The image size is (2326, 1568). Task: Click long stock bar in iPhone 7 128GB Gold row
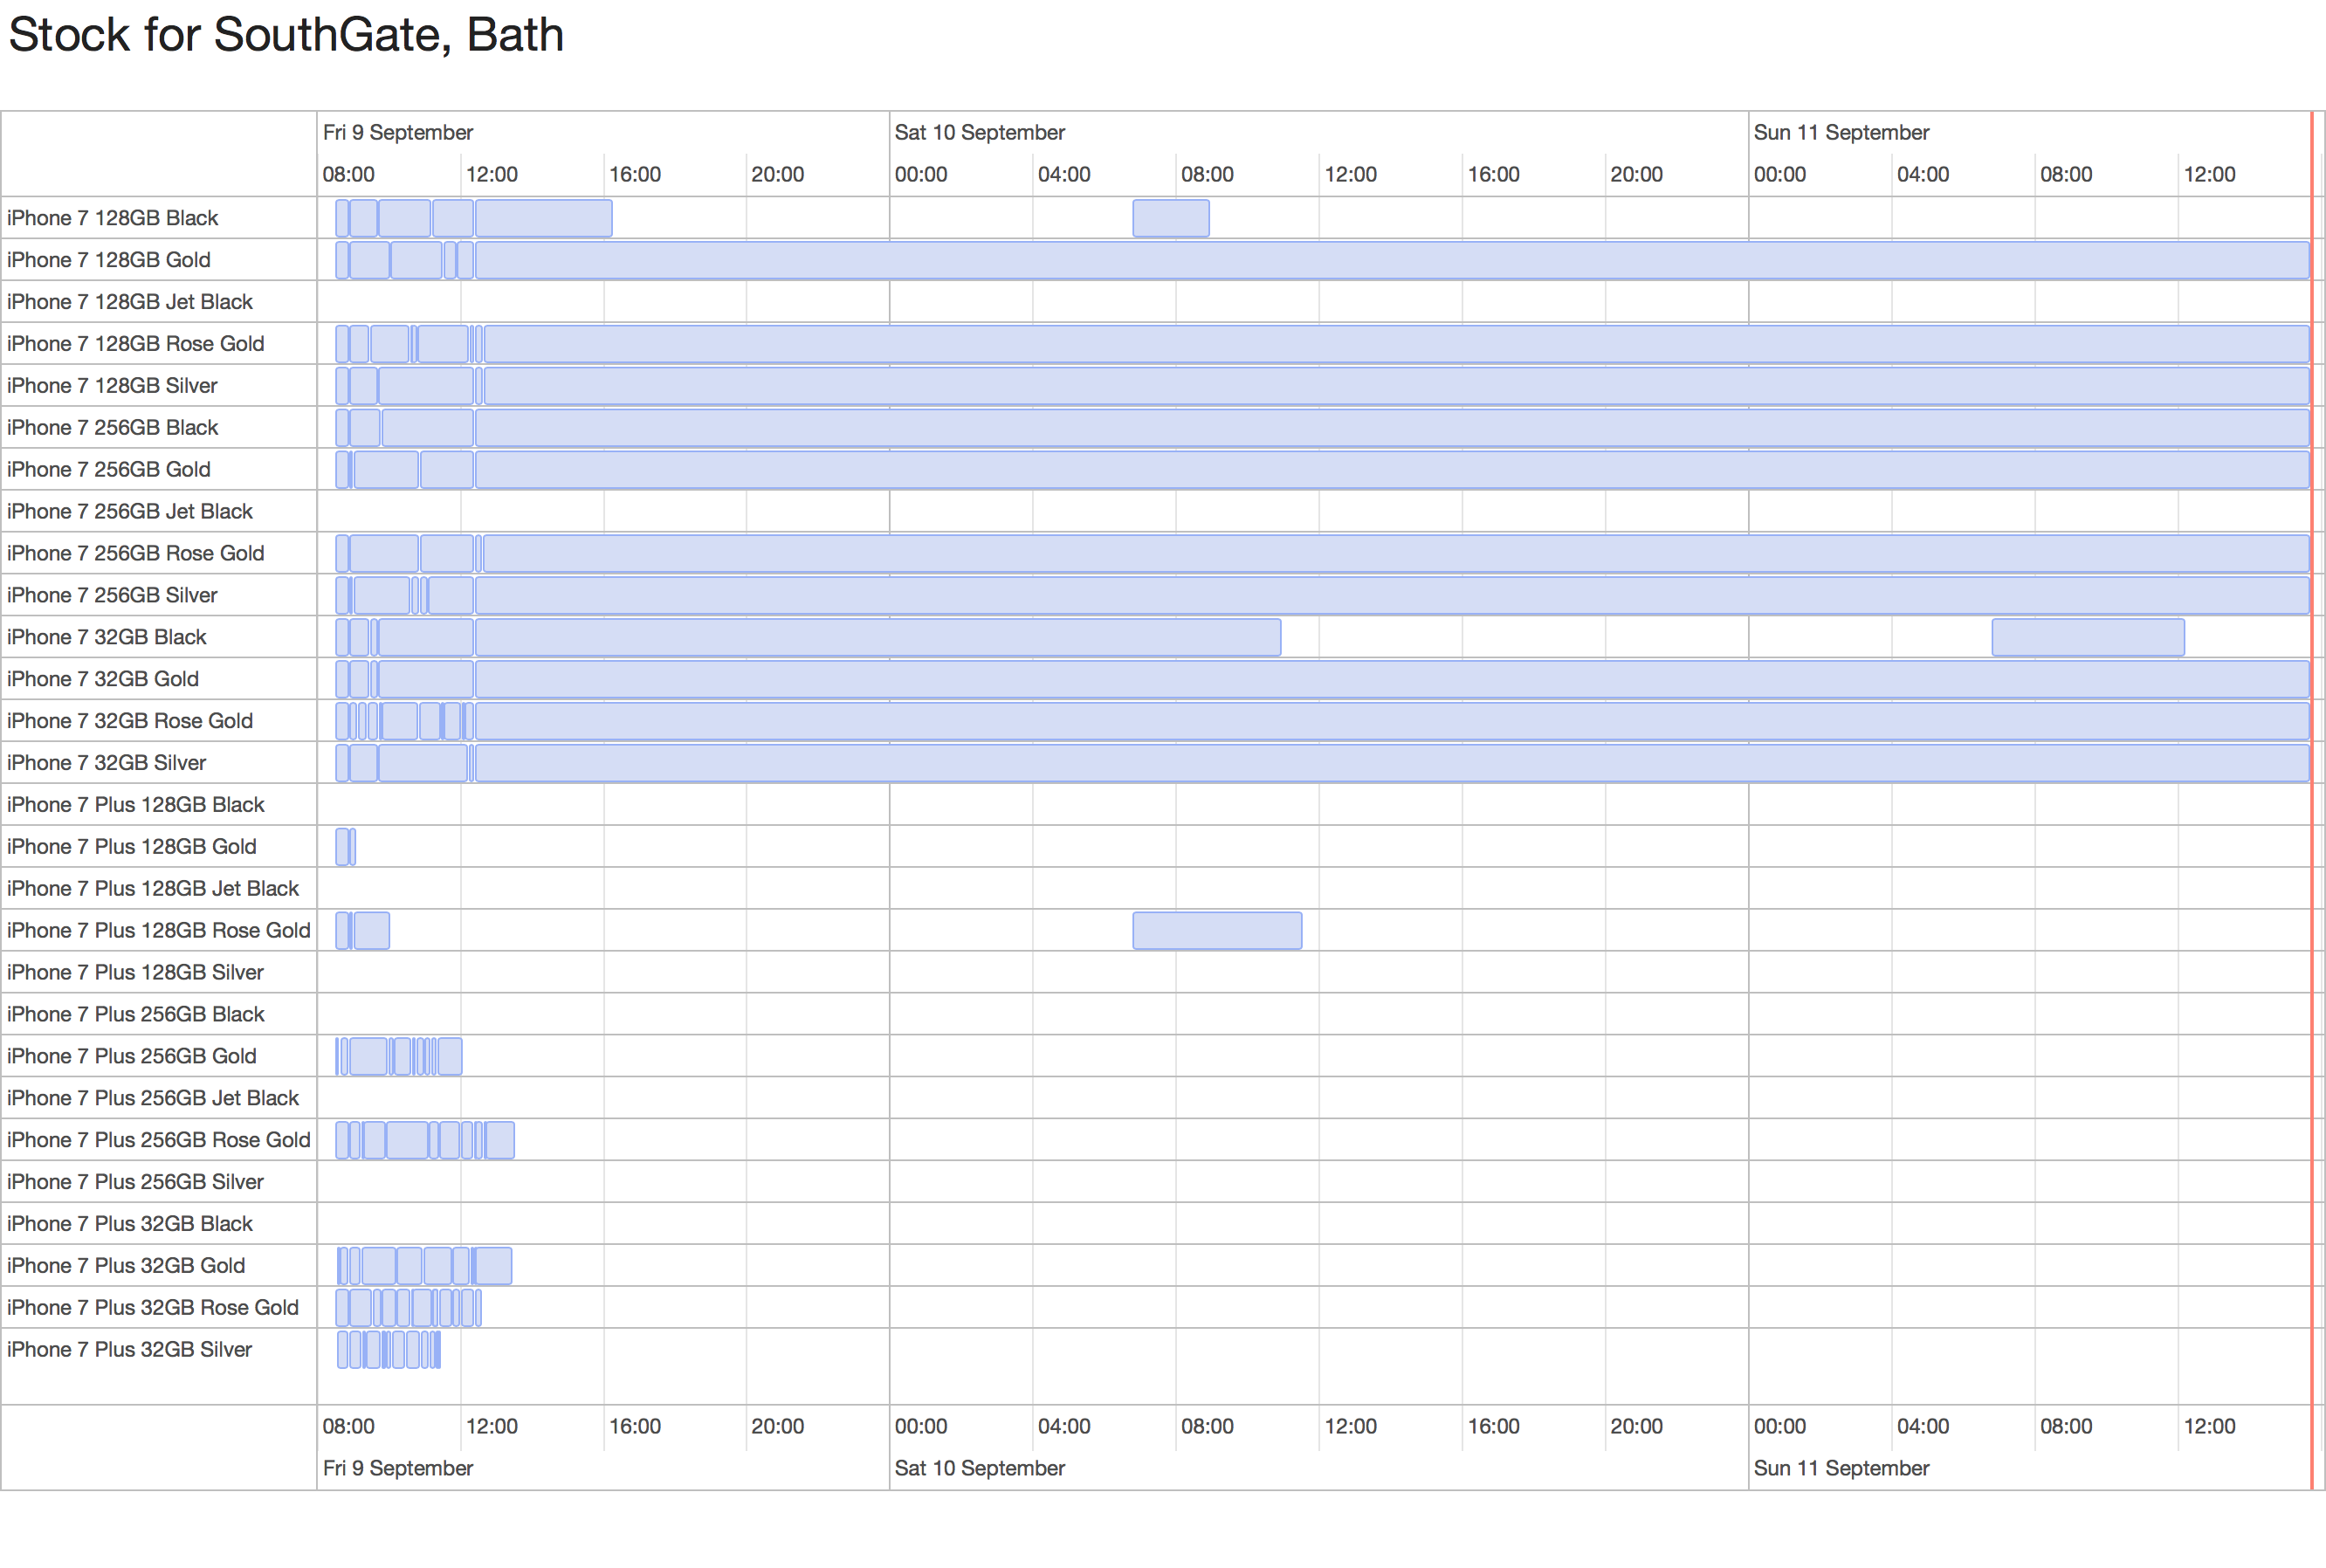[1390, 260]
